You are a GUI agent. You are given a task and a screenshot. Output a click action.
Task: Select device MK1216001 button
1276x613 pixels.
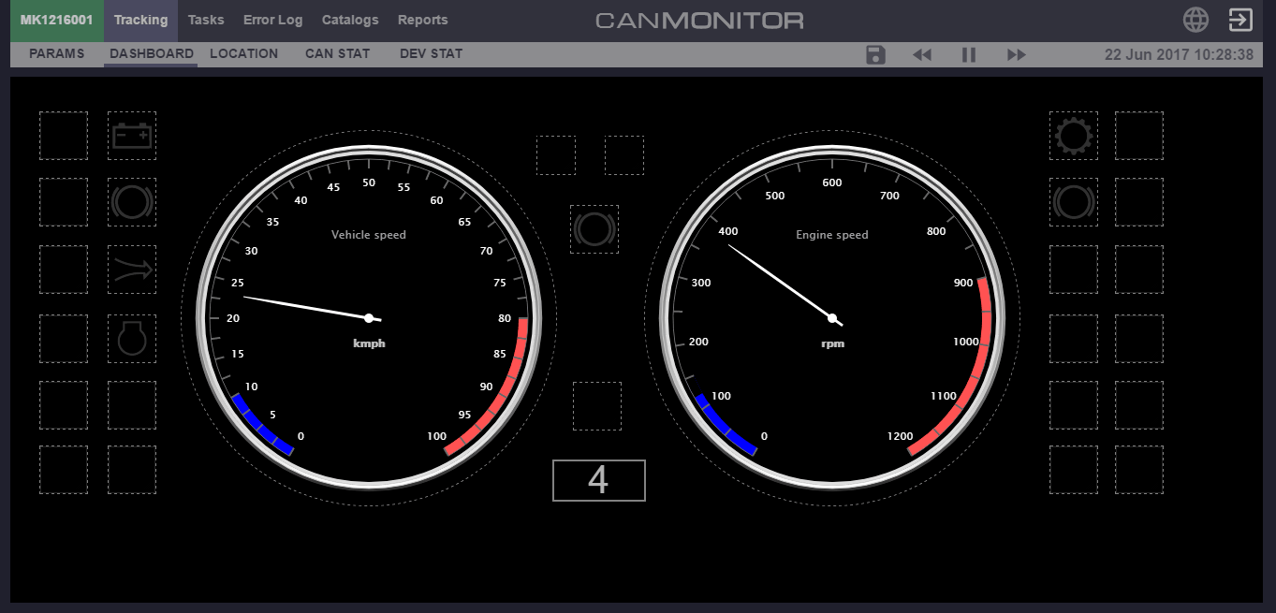pos(57,20)
